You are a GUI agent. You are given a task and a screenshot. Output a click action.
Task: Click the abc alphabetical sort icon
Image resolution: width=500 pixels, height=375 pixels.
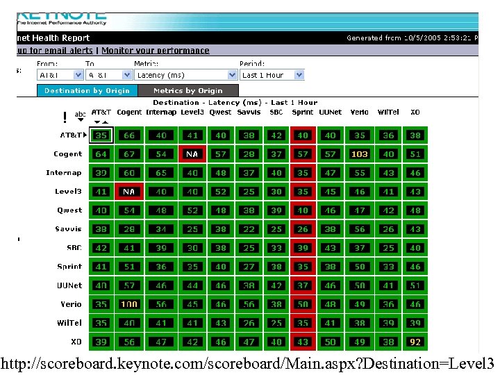[x=81, y=116]
